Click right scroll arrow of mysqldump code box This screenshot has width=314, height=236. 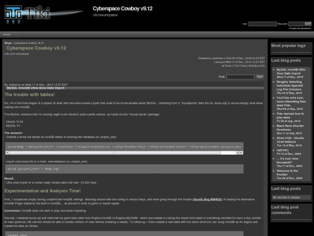[241, 153]
